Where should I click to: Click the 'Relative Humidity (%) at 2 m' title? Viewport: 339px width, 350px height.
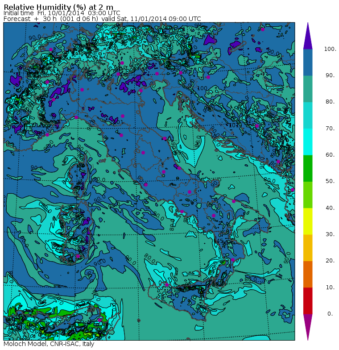58,7
